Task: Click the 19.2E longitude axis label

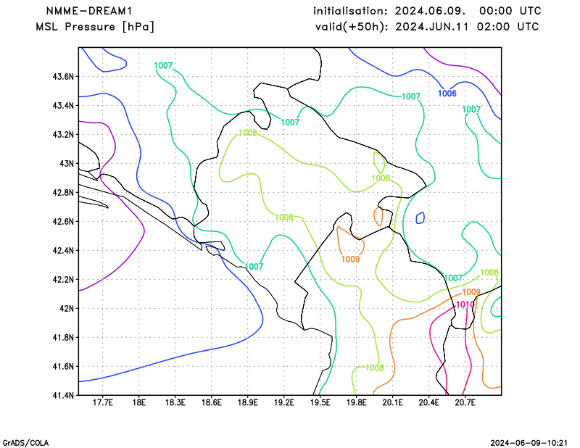Action: 283,402
